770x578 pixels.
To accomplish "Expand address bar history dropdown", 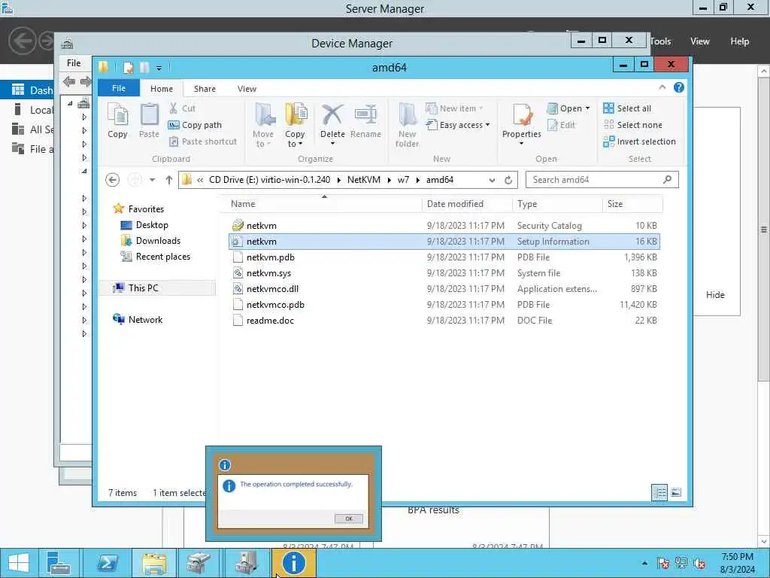I will [x=492, y=180].
